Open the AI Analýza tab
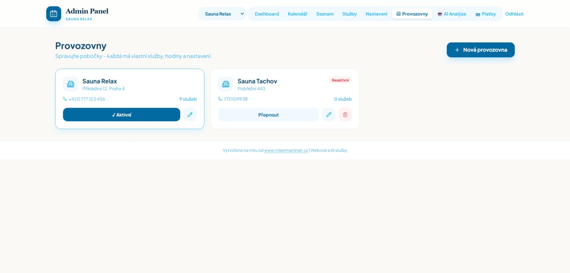 coord(452,14)
